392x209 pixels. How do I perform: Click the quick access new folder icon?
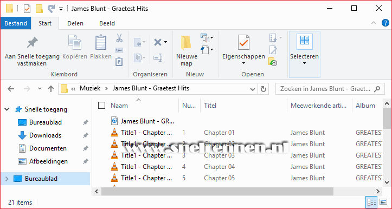[x=39, y=9]
